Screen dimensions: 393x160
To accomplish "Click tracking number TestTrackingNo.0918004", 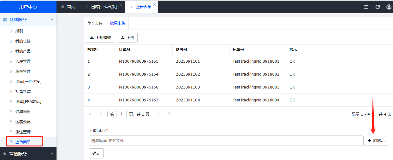I will click(256, 100).
